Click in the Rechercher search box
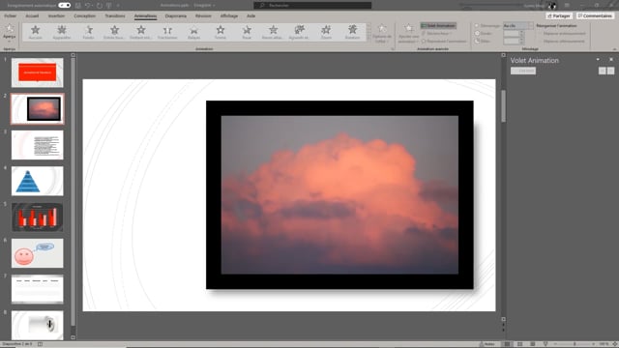 312,5
